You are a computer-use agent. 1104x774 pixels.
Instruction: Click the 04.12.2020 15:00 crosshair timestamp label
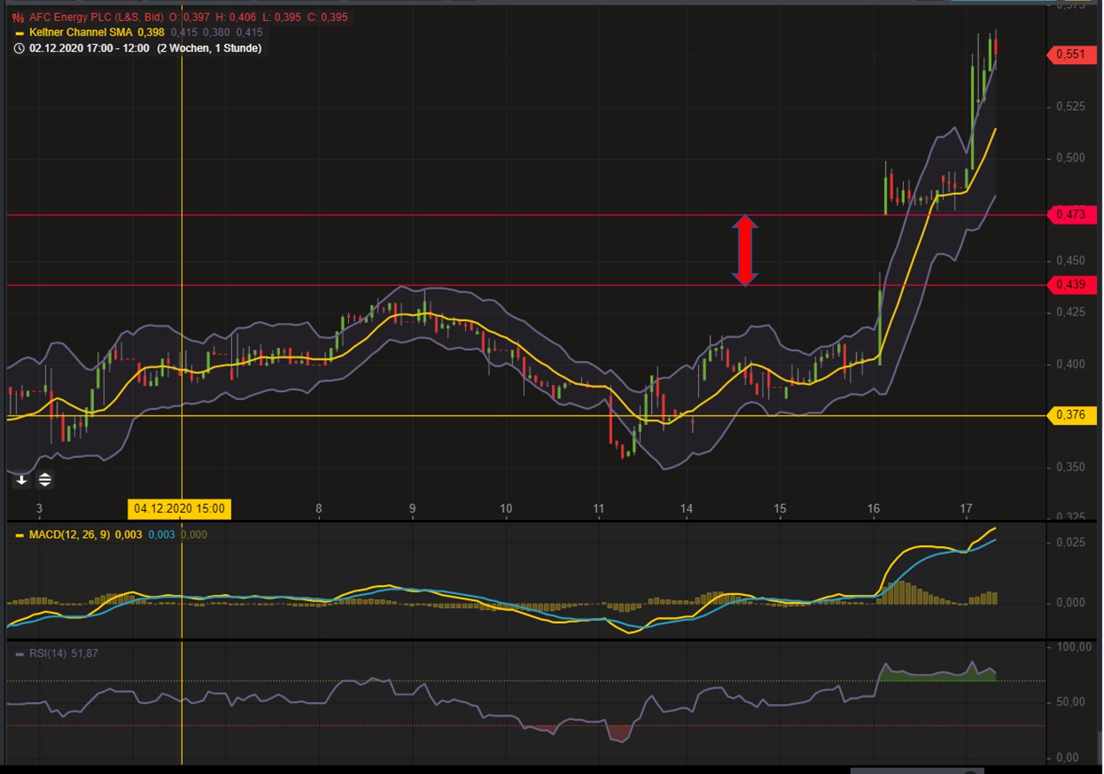pyautogui.click(x=179, y=508)
